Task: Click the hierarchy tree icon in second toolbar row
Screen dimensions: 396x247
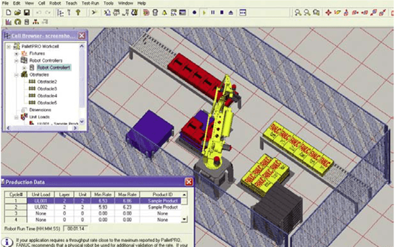Action: [36, 22]
